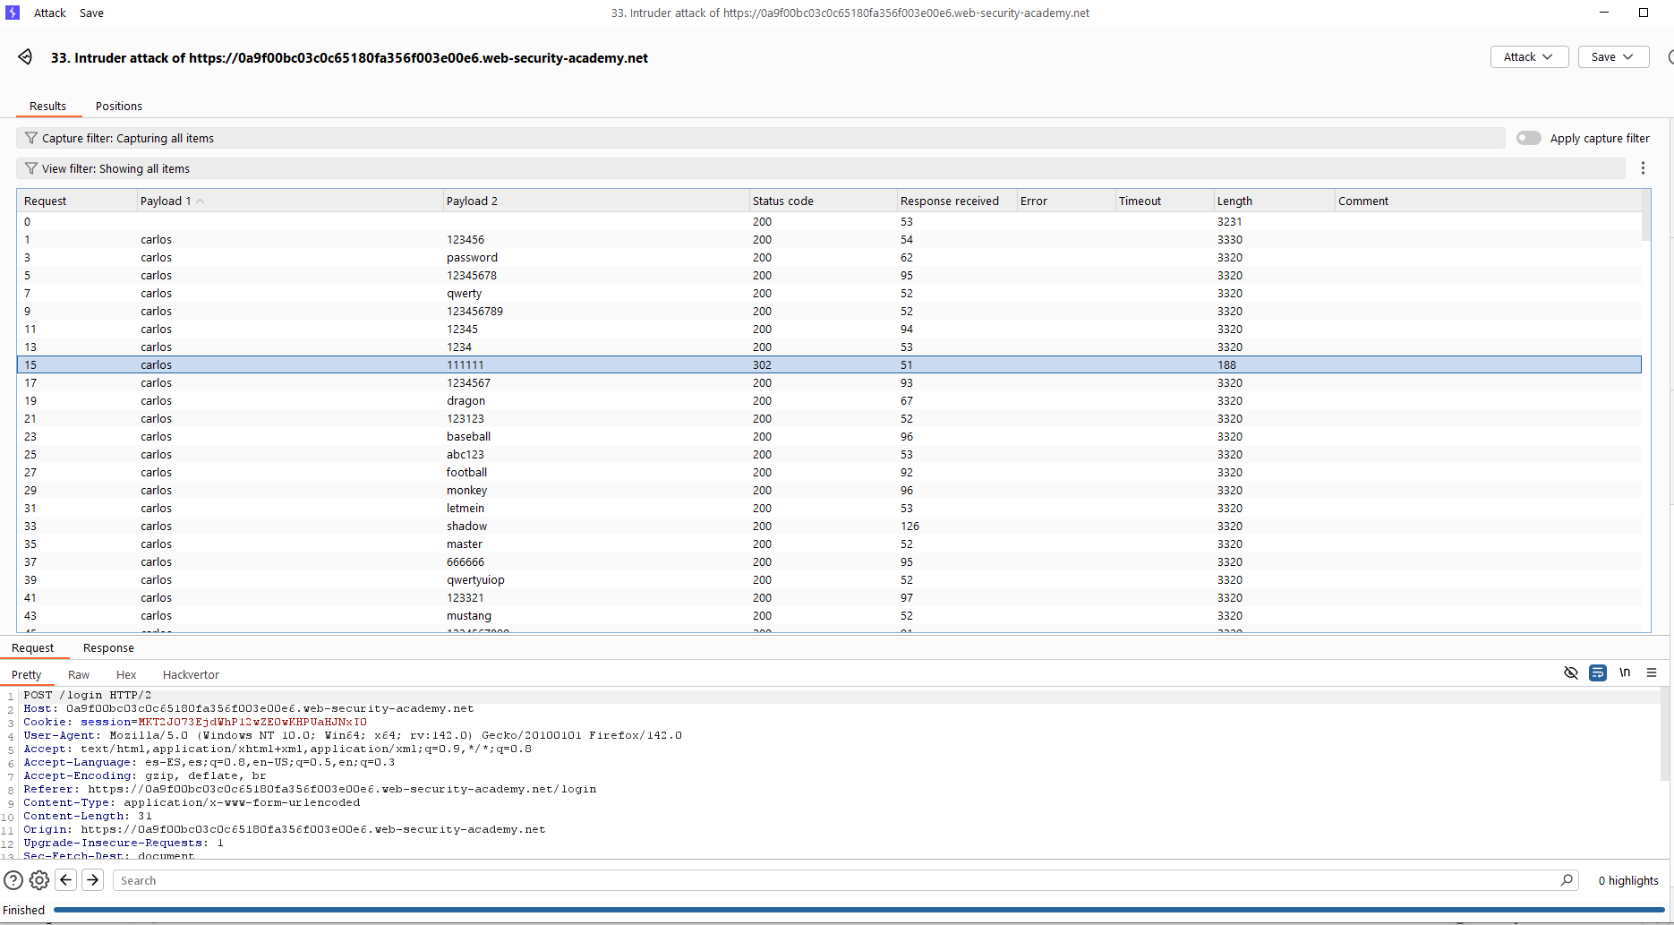
Task: Open the Attack dropdown button
Action: 1529,57
